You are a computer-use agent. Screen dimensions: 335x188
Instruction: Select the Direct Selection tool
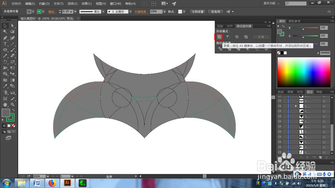click(12, 26)
